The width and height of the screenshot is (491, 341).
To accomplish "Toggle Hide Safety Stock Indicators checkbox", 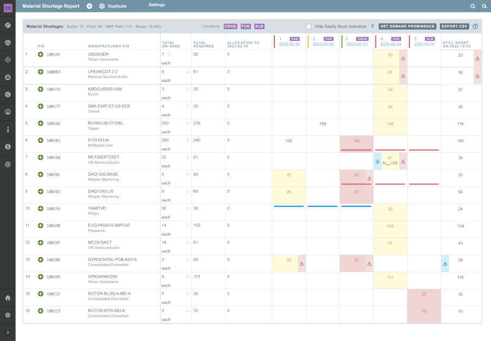I will (x=309, y=27).
